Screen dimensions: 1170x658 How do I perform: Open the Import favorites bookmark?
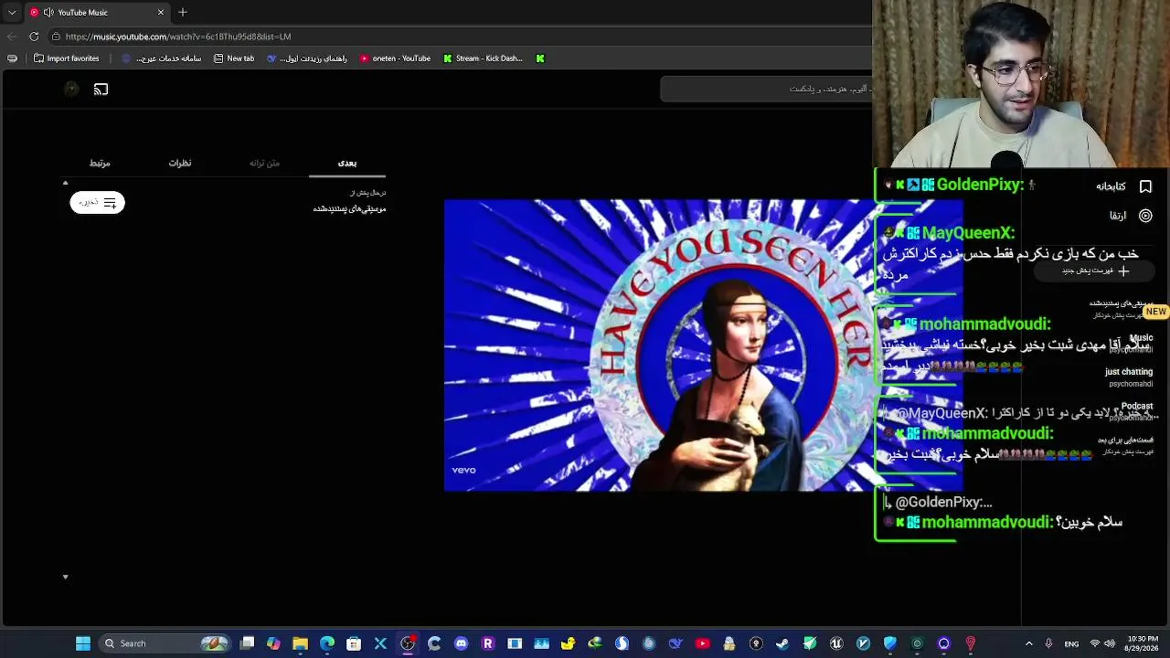click(66, 58)
